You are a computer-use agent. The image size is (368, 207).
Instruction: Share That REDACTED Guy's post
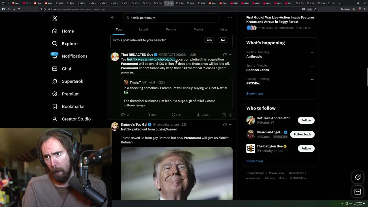pyautogui.click(x=231, y=115)
